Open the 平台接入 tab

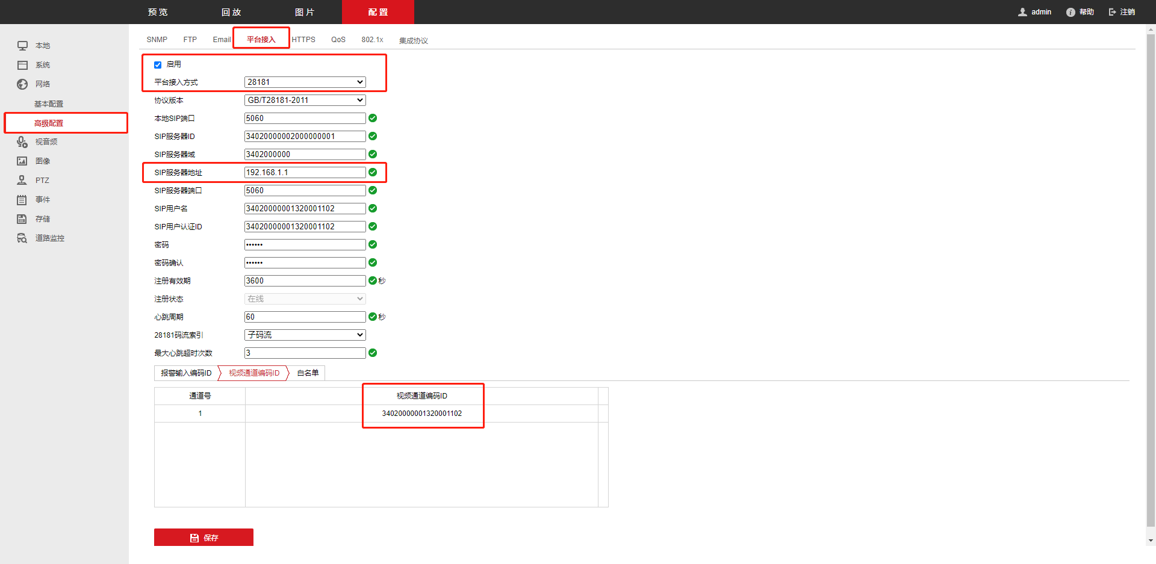point(261,40)
